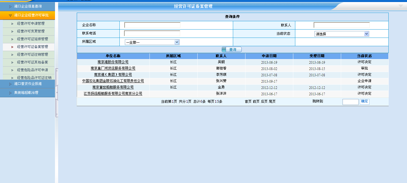Open 中国石化集团金陵石油化工有限责任公司 record link
The height and width of the screenshot is (183, 407).
tap(113, 81)
